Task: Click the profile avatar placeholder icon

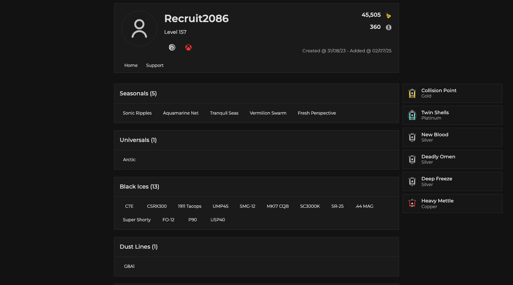Action: (x=139, y=28)
